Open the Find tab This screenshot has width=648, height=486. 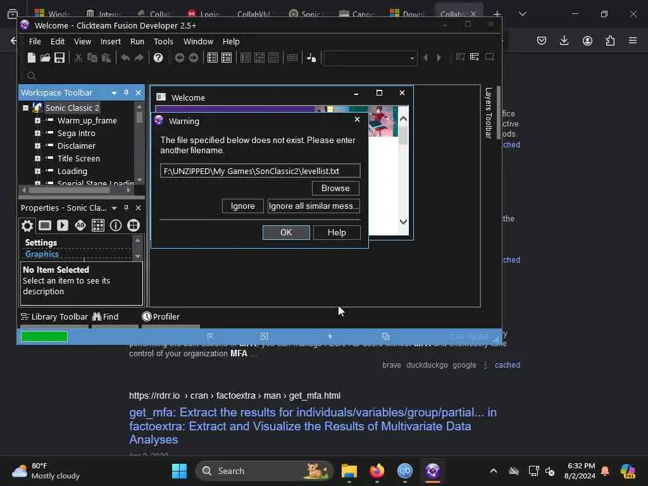[x=106, y=316]
